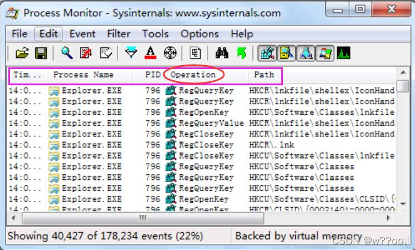Open the Event menu
Image resolution: width=415 pixels, height=250 pixels.
tap(82, 34)
